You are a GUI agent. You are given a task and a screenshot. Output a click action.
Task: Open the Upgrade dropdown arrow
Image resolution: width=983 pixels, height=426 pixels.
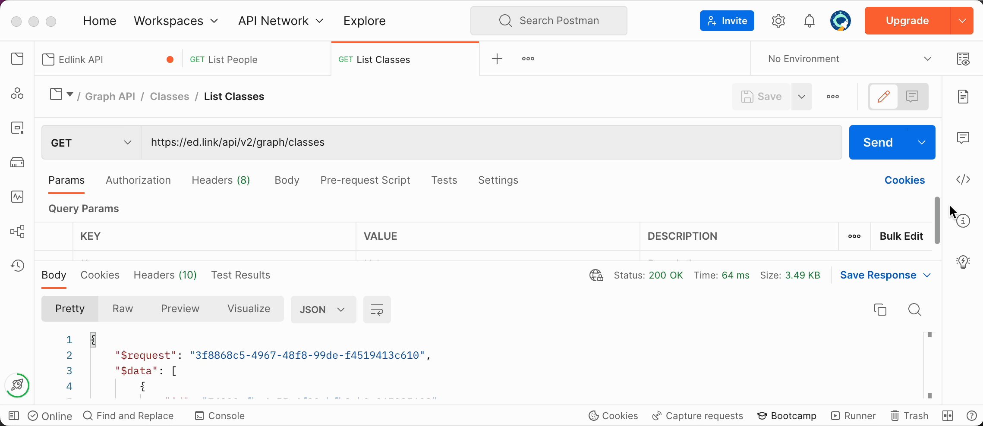962,21
